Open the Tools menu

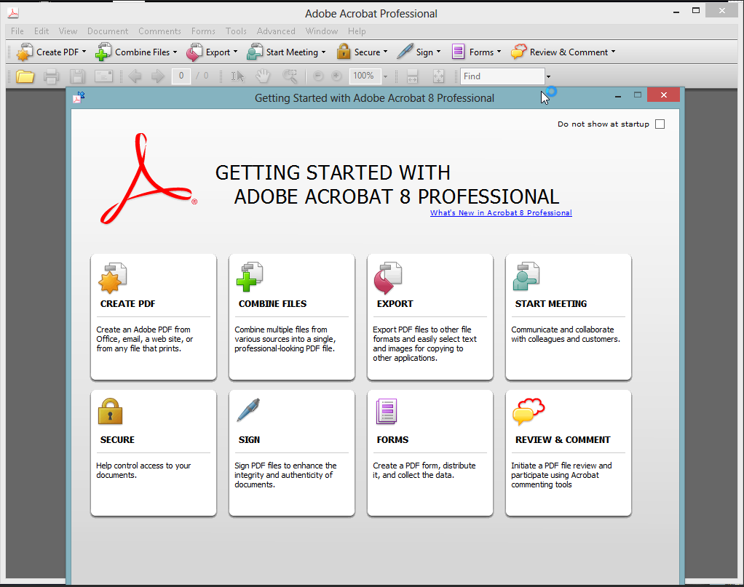pos(236,31)
